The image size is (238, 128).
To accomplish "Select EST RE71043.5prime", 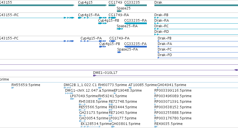I will tap(111, 116).
